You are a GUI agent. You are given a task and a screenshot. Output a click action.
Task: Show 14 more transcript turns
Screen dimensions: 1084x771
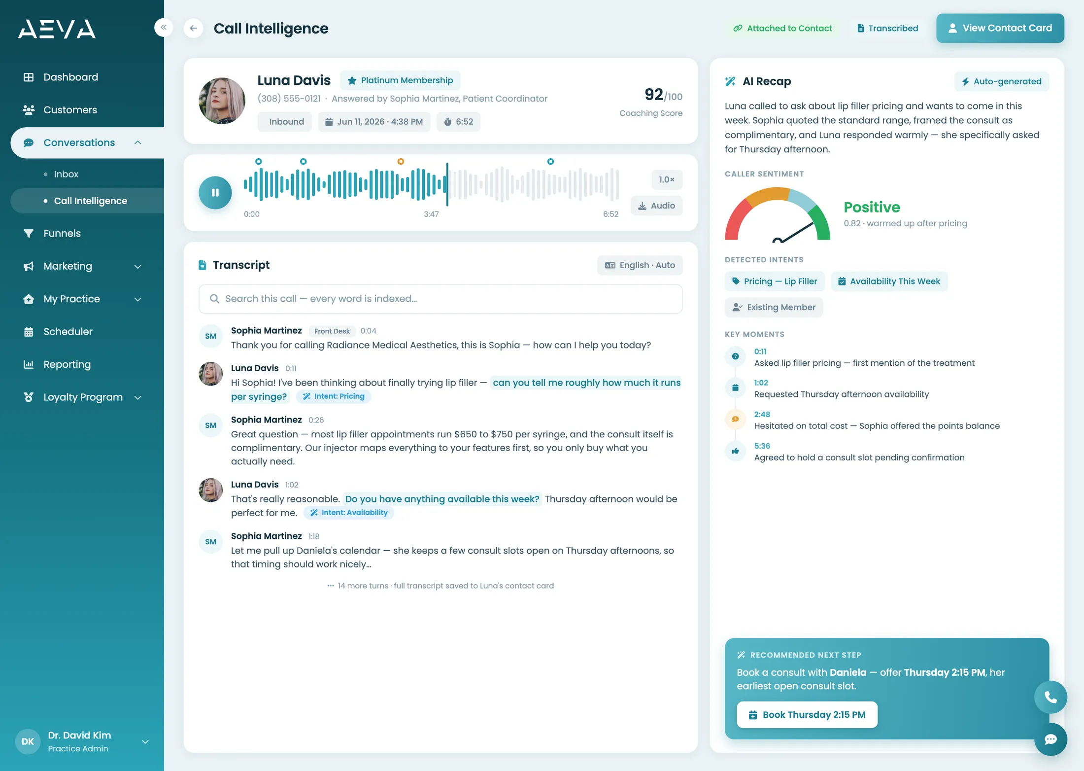(x=440, y=586)
